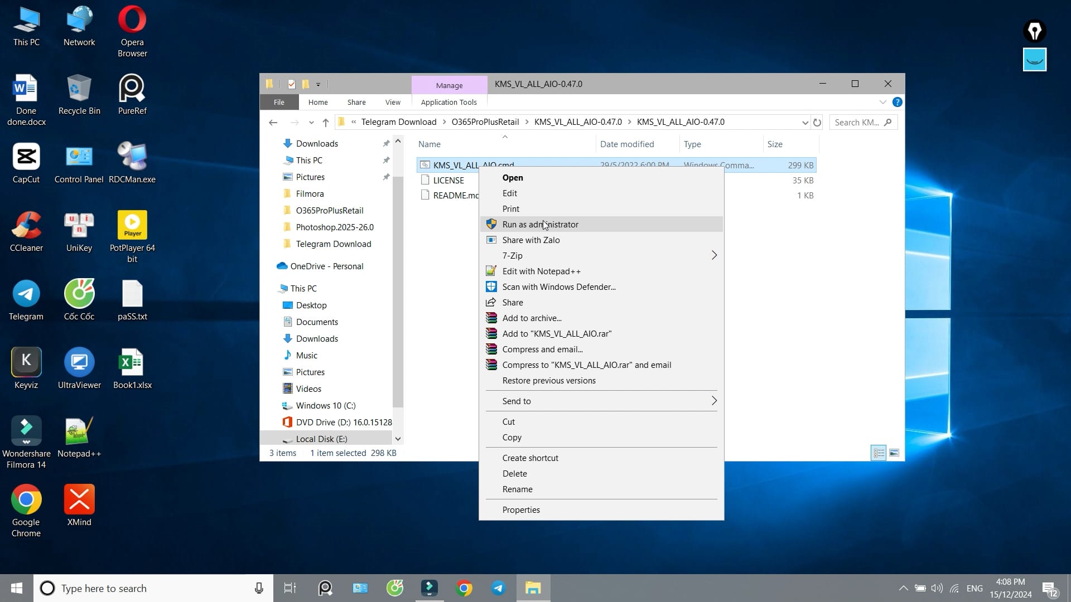Image resolution: width=1071 pixels, height=602 pixels.
Task: Click Properties quick access toolbar icon
Action: pyautogui.click(x=291, y=84)
